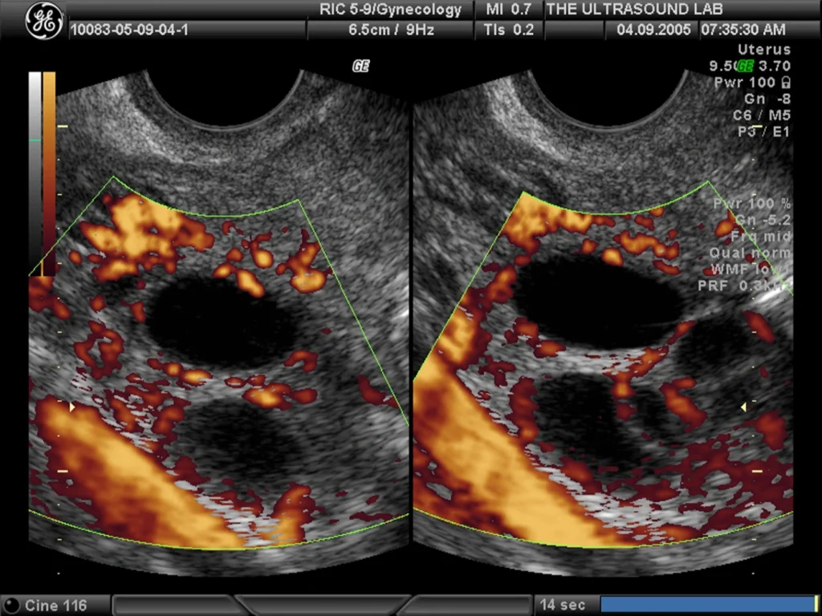Click the patient ID field 10083-05-09-04-1
Screen dimensions: 822x616
[129, 30]
